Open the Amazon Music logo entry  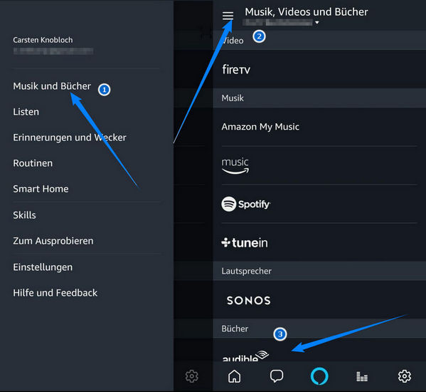click(x=235, y=165)
